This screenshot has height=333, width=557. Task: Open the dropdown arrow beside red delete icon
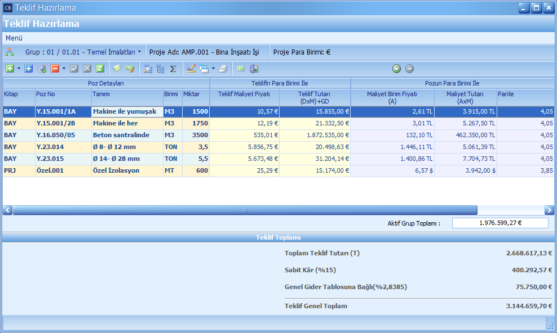pyautogui.click(x=64, y=69)
